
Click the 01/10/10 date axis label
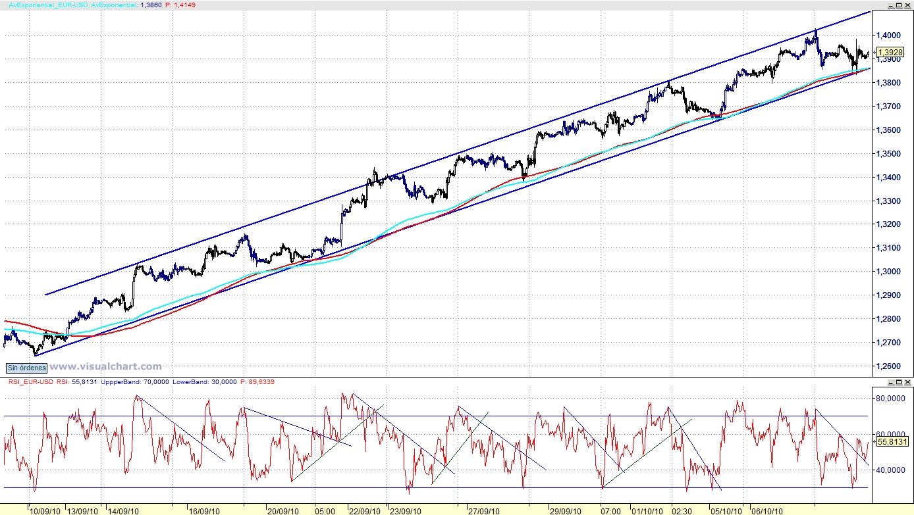click(647, 510)
